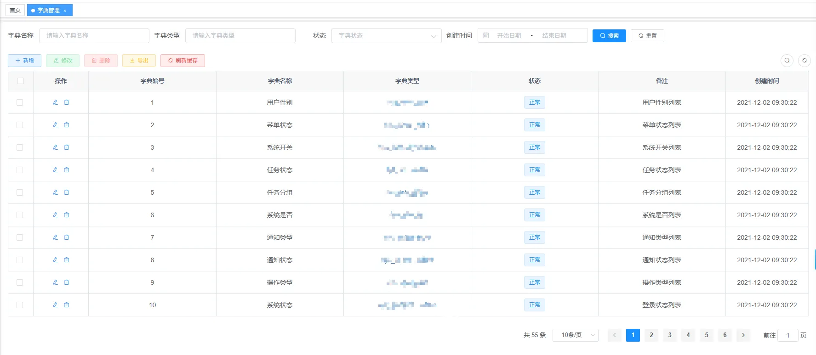Toggle select-all checkbox in table header
The image size is (816, 355).
[20, 81]
